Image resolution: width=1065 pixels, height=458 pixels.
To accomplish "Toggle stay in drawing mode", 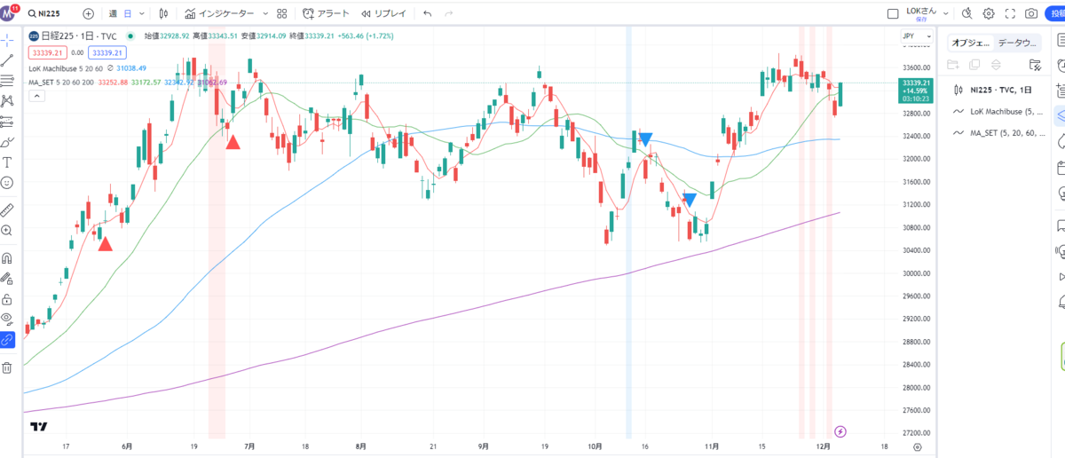I will (7, 279).
